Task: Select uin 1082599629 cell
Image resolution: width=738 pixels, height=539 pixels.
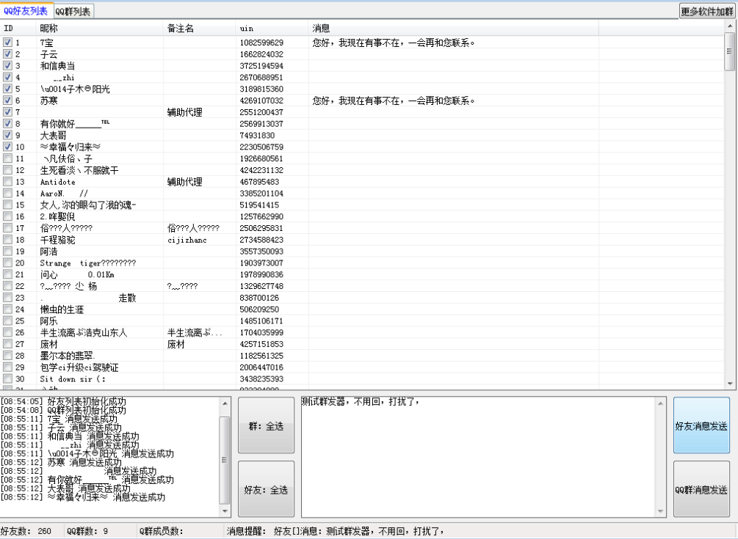Action: click(261, 43)
